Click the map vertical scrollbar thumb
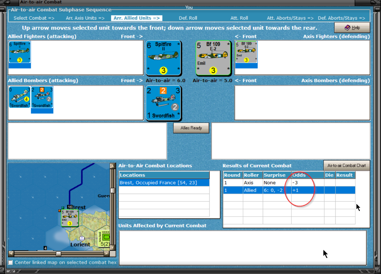381x274 pixels. click(x=113, y=190)
